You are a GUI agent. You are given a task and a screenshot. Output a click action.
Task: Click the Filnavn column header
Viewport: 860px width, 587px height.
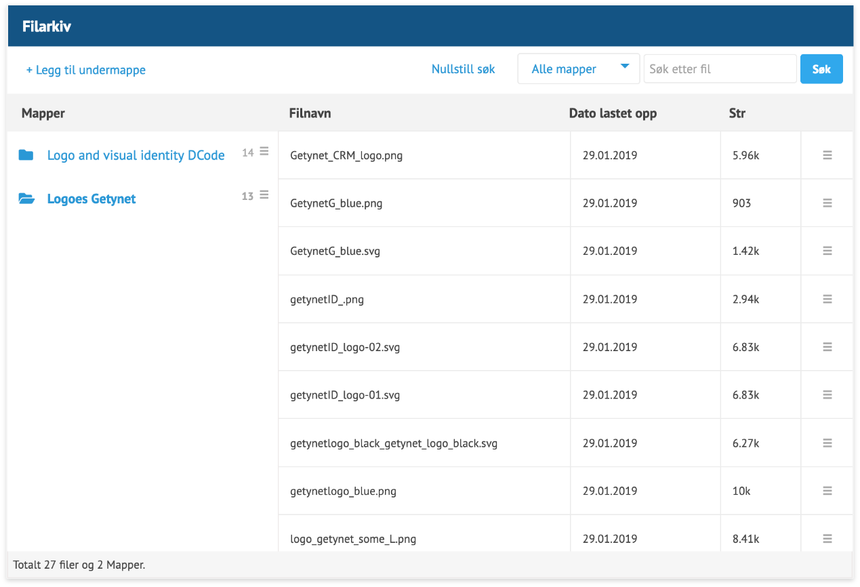tap(310, 113)
